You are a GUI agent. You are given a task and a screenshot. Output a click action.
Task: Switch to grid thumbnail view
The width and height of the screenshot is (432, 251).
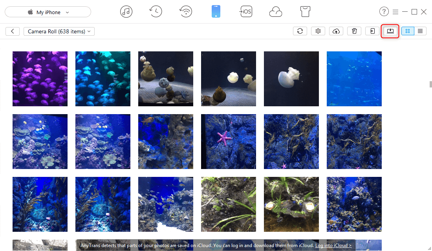click(408, 31)
